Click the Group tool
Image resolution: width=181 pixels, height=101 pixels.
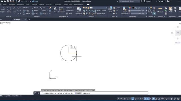coord(150,10)
